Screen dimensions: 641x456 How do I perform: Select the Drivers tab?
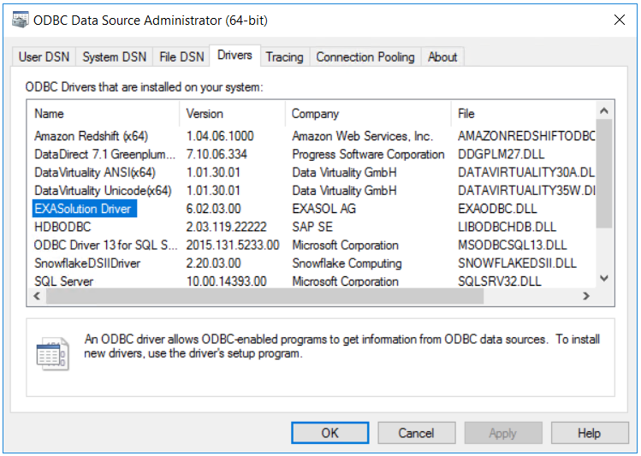point(234,55)
